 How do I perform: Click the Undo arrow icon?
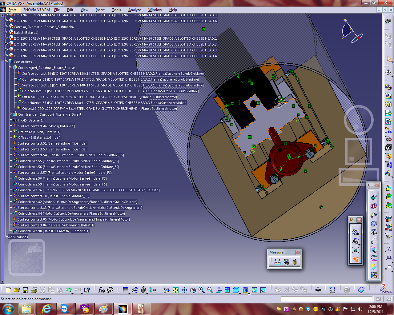(x=68, y=290)
